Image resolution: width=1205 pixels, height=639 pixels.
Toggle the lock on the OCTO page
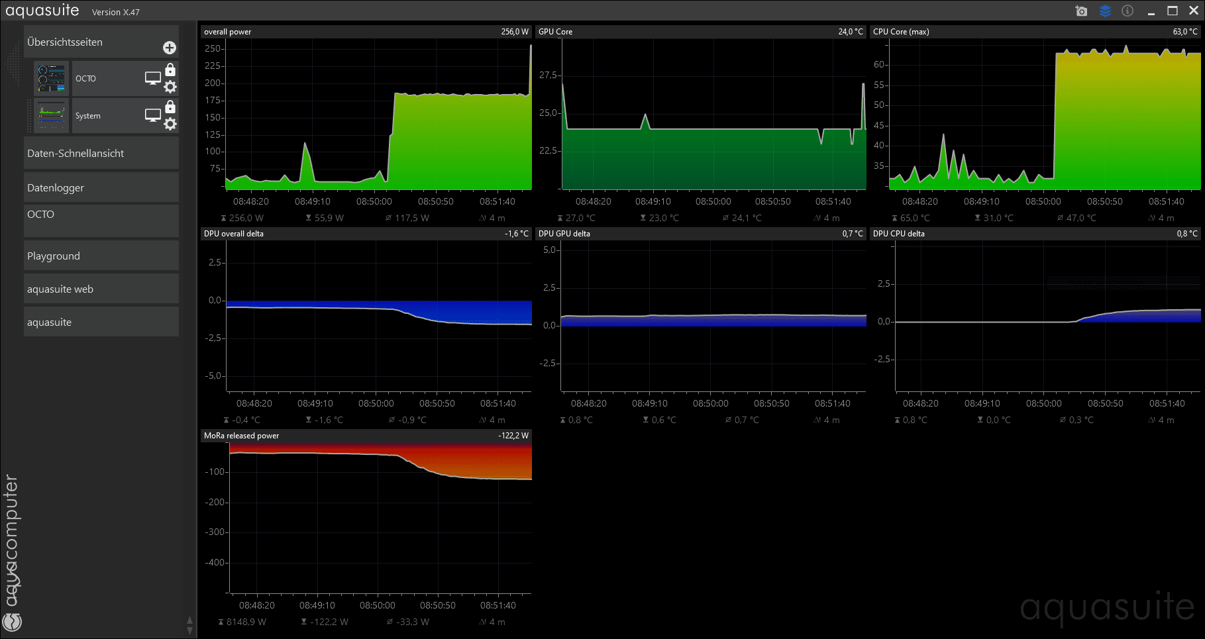click(170, 70)
